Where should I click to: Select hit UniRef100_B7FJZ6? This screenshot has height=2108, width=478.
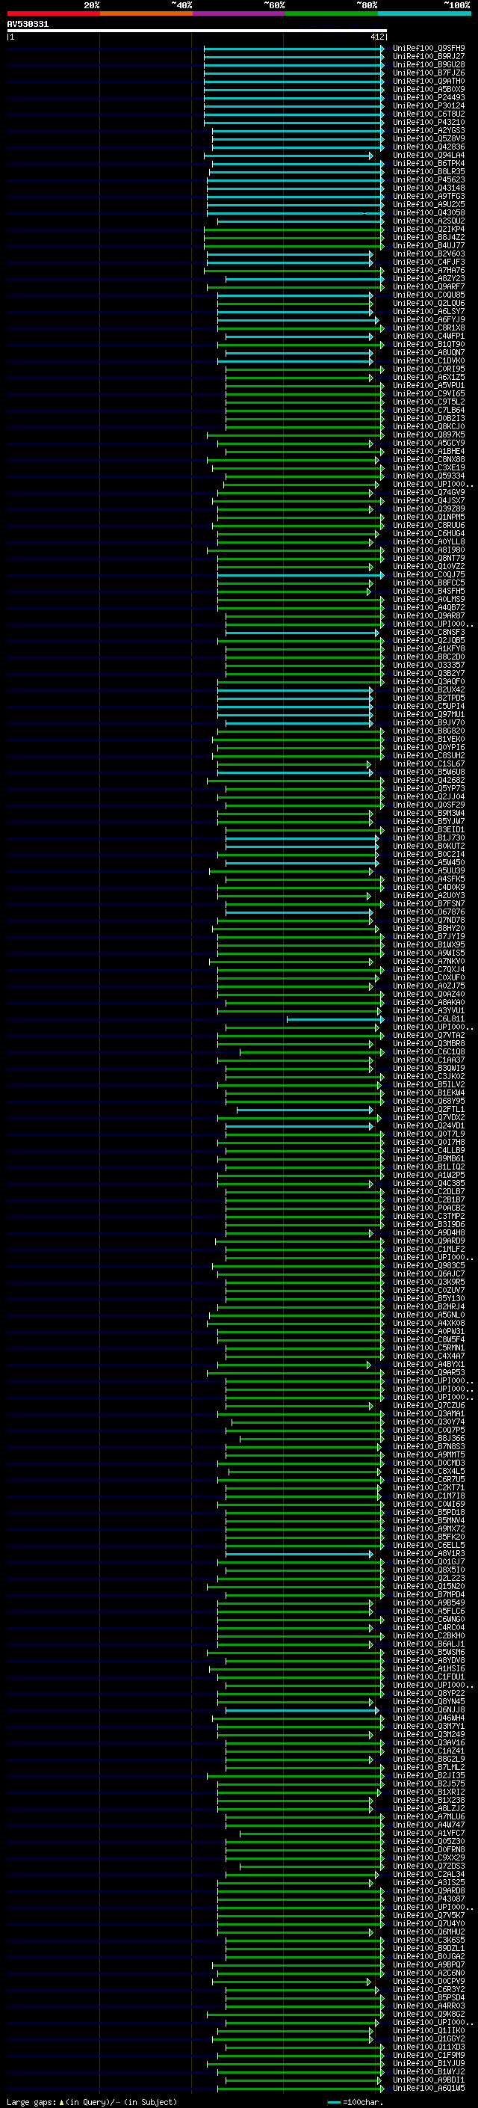(x=428, y=73)
